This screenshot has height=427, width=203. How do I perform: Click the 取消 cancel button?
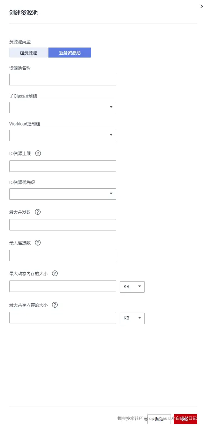tap(159, 419)
